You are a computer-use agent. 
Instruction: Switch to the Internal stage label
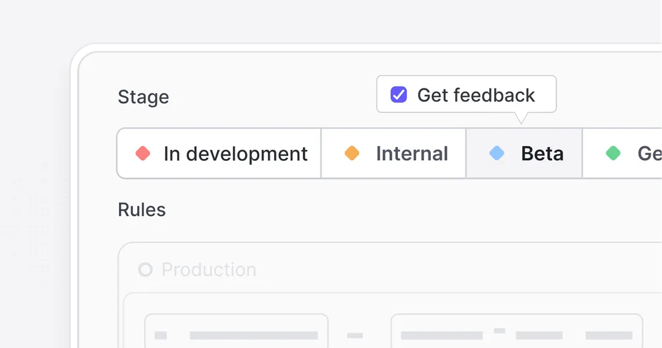click(412, 153)
